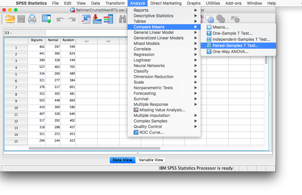Click the Go to case toolbar icon
The image size is (302, 195).
86,19
